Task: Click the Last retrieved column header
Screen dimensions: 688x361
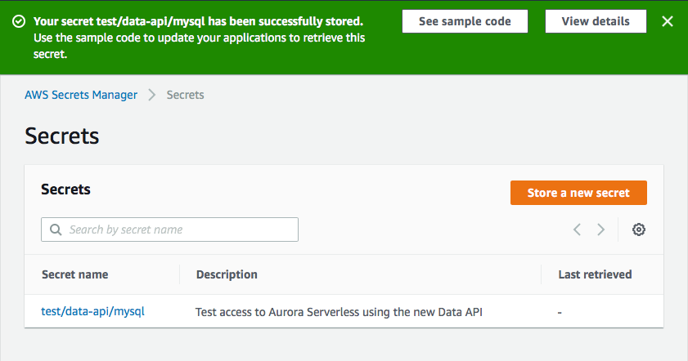Action: [x=595, y=274]
